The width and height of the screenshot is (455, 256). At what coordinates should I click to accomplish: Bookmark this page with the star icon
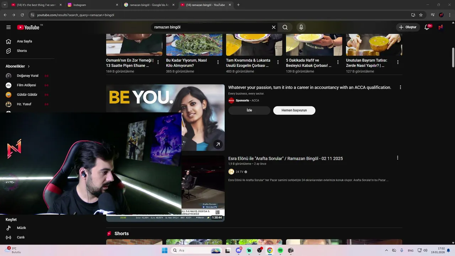pos(421,15)
